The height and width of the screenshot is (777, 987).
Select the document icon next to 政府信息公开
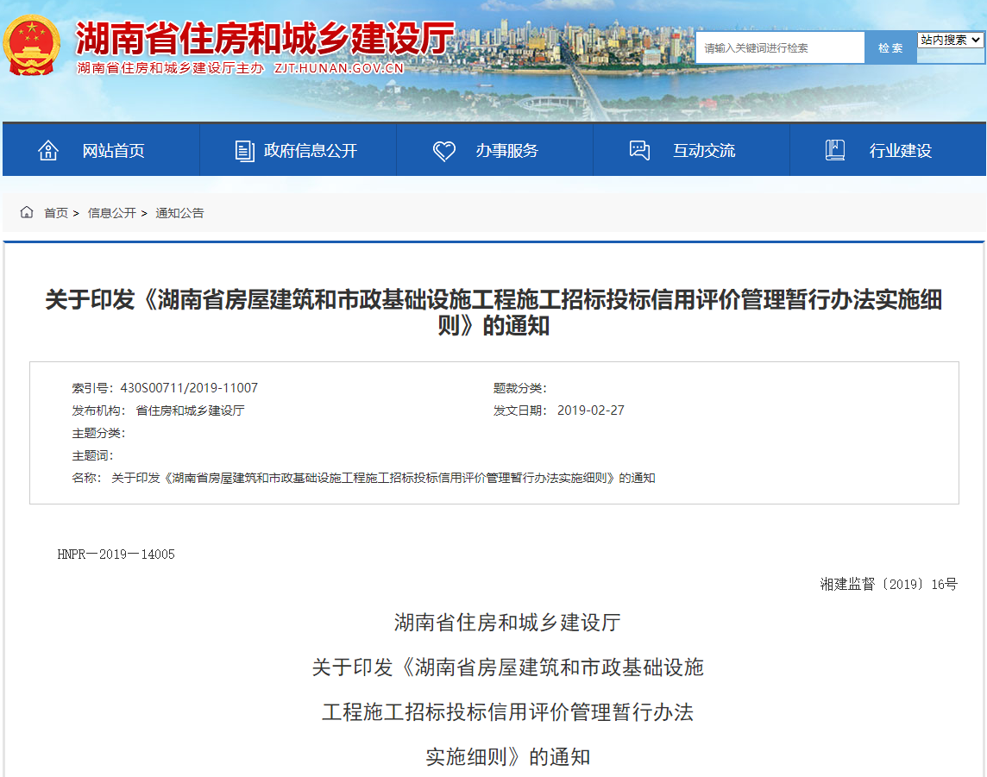point(245,148)
